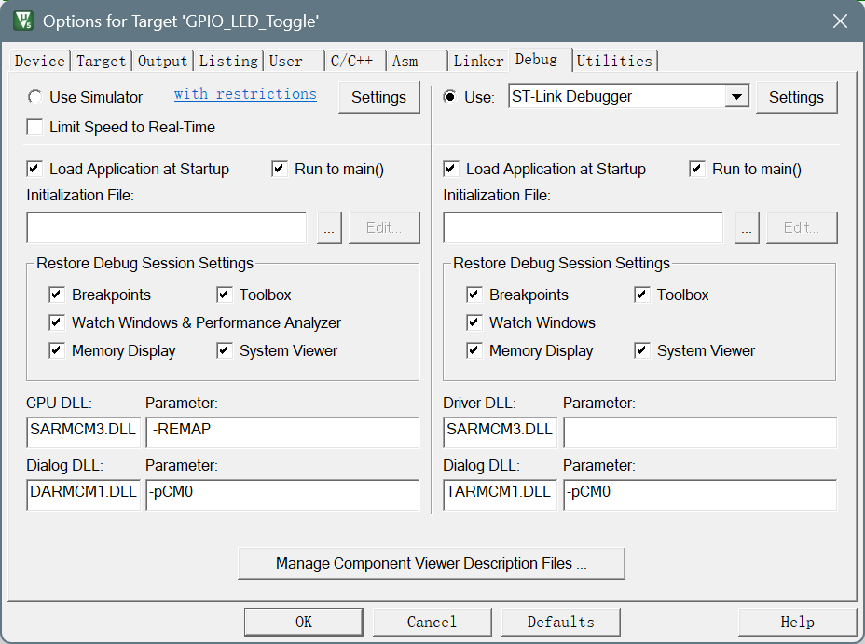
Task: Close the Options for Target dialog
Action: tap(840, 21)
